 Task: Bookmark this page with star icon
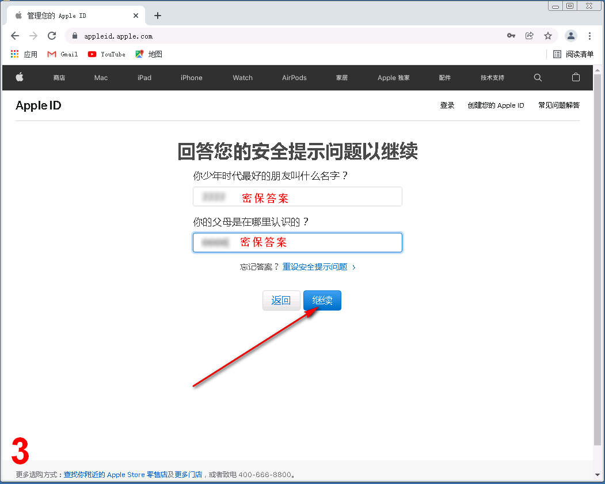pyautogui.click(x=548, y=36)
